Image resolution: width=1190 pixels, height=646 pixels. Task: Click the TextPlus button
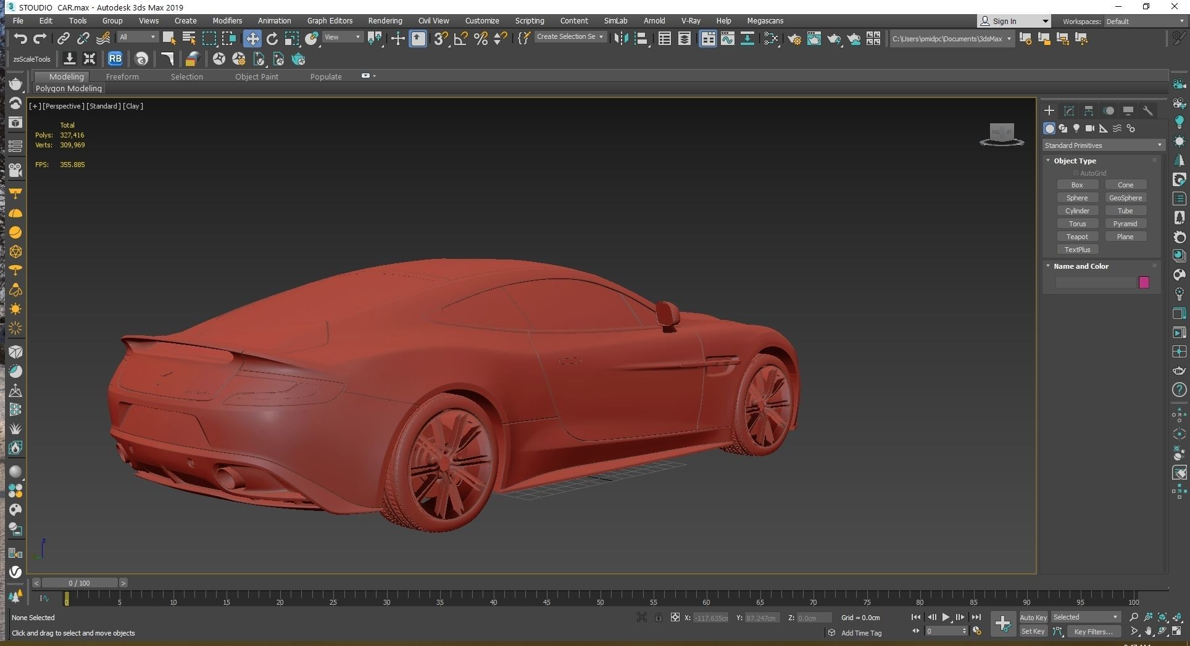(x=1077, y=250)
